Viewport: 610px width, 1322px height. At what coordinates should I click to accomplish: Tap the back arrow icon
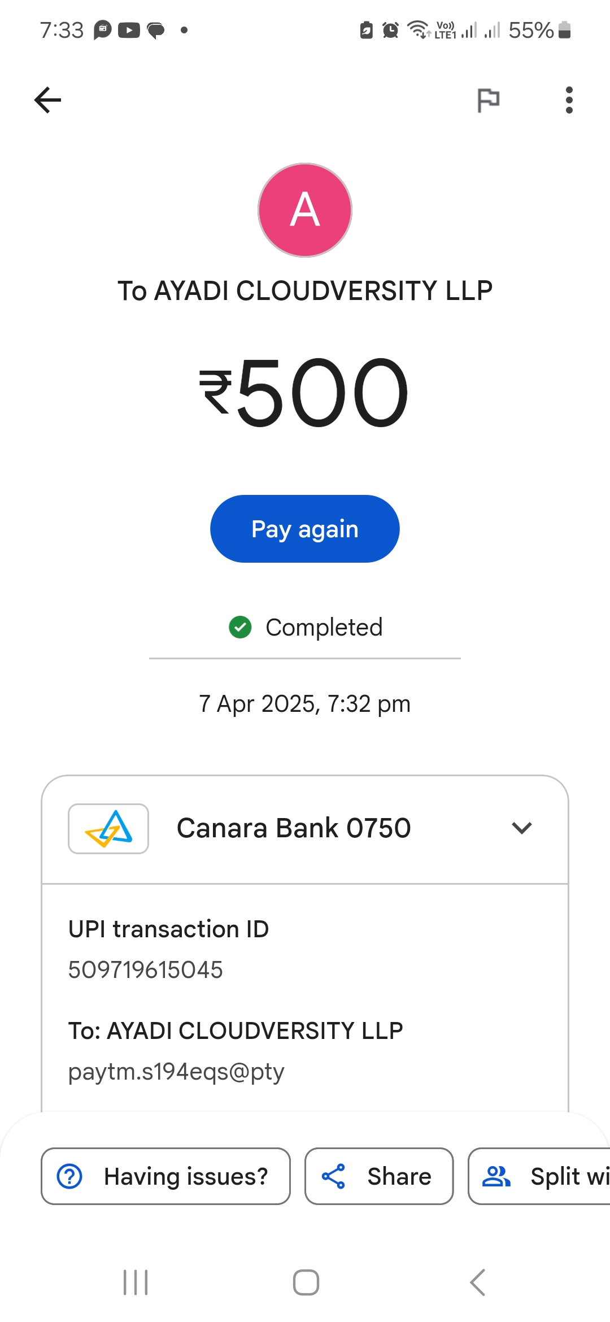coord(48,101)
